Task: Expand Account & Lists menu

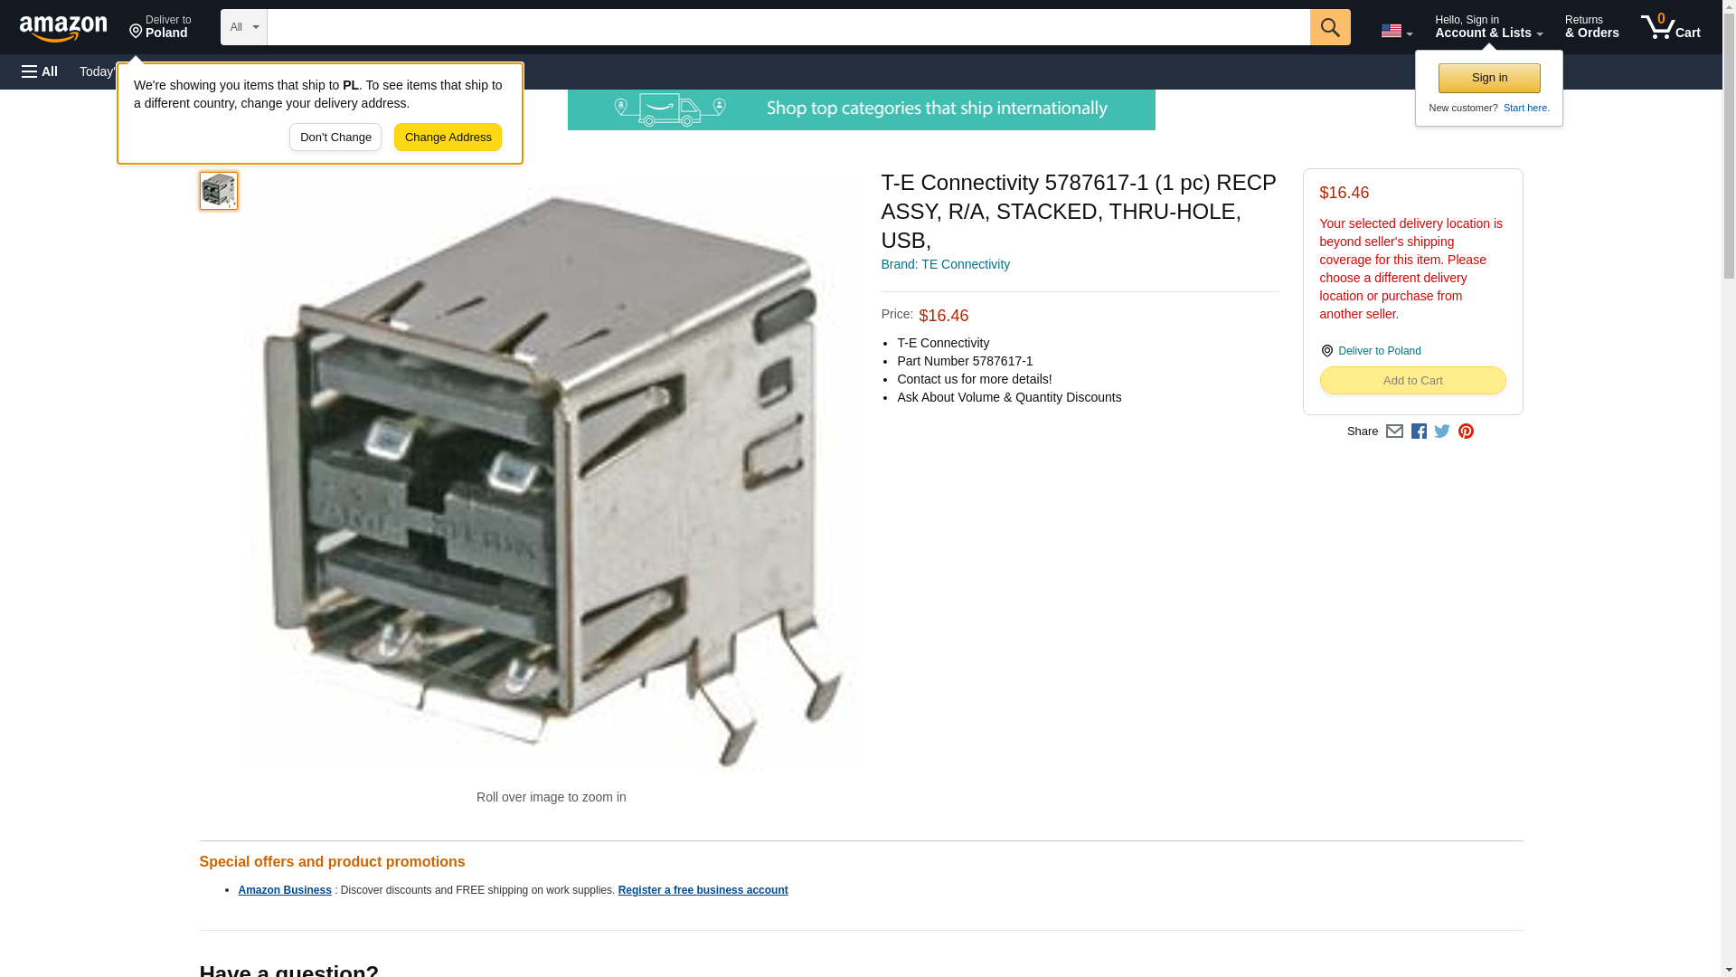Action: (x=1488, y=26)
